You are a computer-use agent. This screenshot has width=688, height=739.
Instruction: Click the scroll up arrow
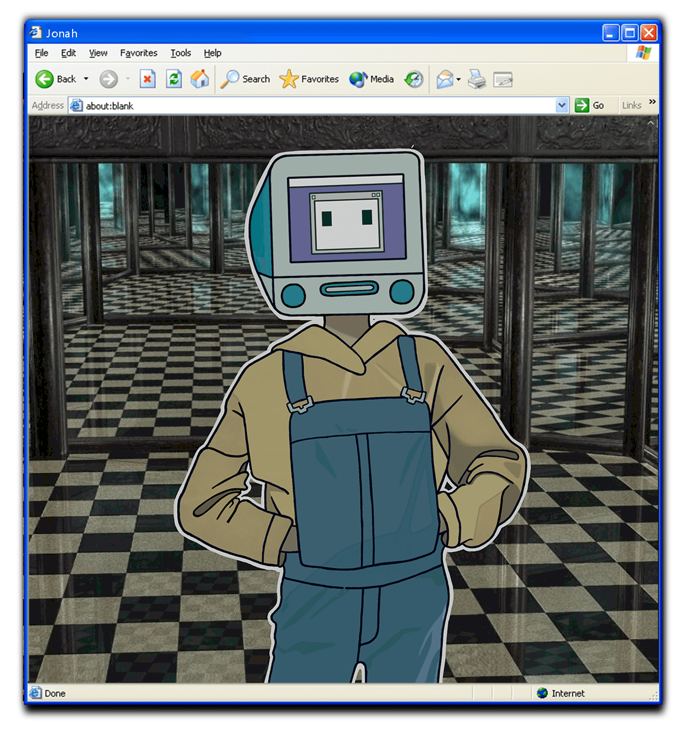651,123
